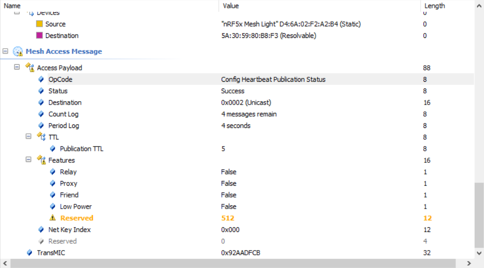Collapse the TTL tree node

(29, 137)
